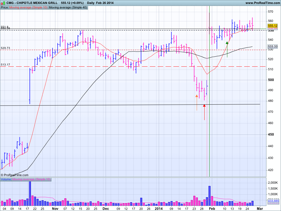The image size is (281, 211).
Task: Click the 480 price axis label
Action: pos(270,101)
